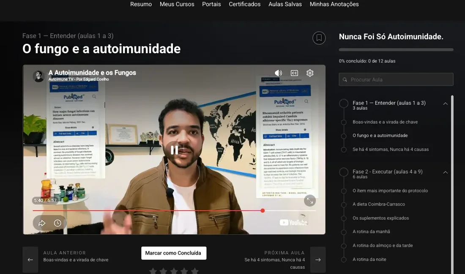Open video settings gear

point(310,73)
